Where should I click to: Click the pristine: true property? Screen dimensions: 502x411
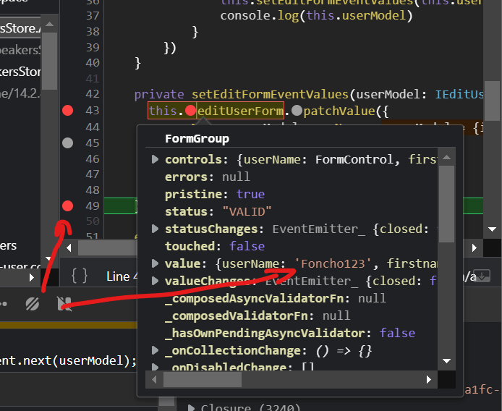click(215, 194)
